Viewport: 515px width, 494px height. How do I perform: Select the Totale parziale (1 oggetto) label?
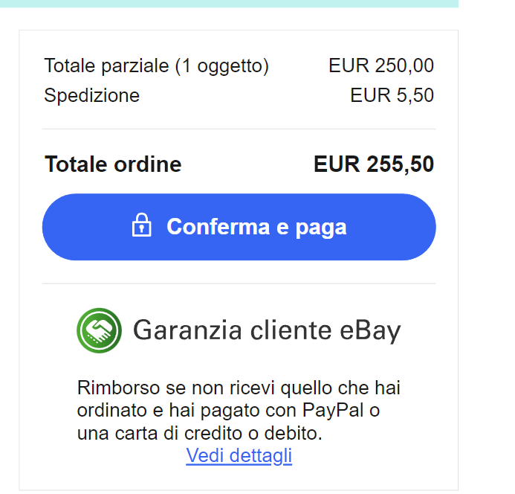click(157, 65)
